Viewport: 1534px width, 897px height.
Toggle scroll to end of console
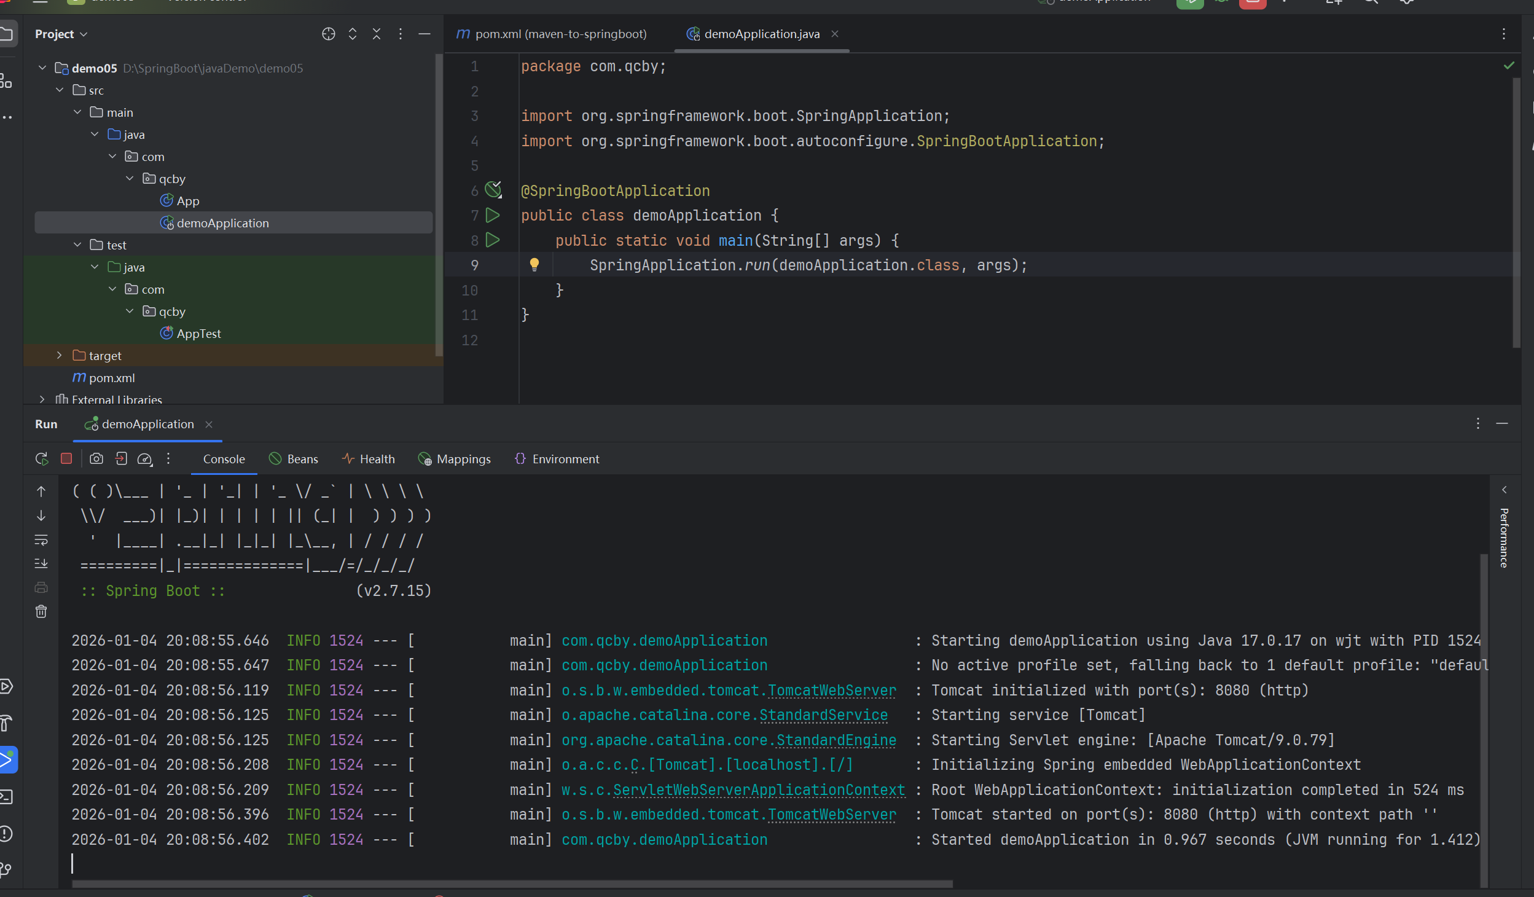(x=41, y=563)
